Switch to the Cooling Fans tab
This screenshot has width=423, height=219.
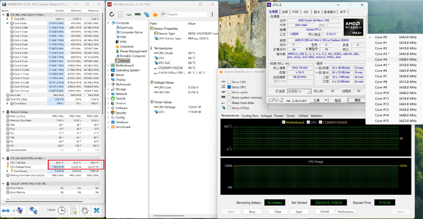click(250, 115)
